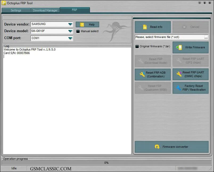This screenshot has width=214, height=172.
Task: Click the Help button
Action: coord(87,24)
